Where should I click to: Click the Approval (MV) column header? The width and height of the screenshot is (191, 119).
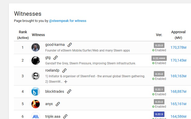(x=178, y=35)
